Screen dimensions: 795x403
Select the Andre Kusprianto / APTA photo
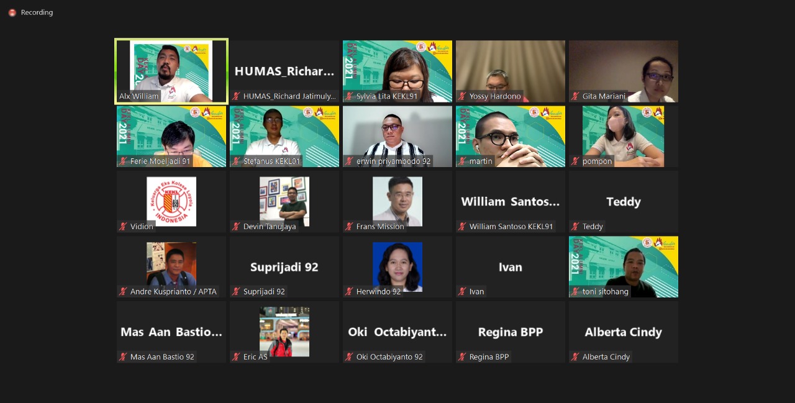[171, 264]
